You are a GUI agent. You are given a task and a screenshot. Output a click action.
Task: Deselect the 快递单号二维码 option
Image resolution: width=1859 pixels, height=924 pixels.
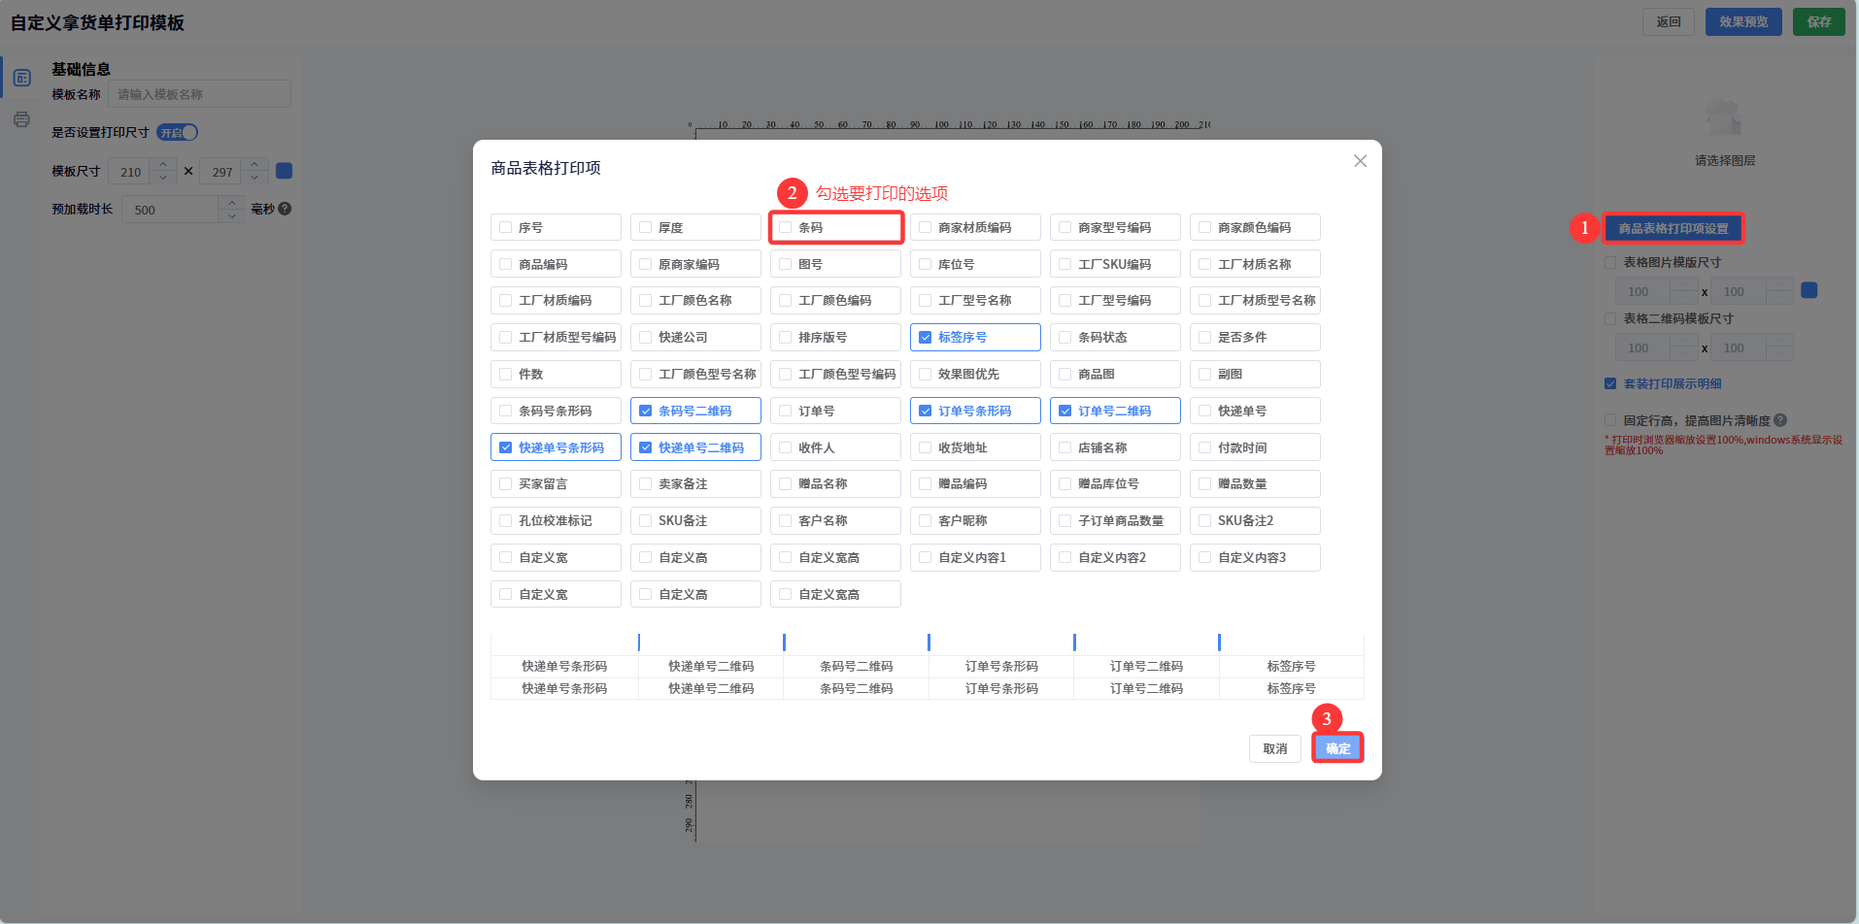tap(645, 447)
